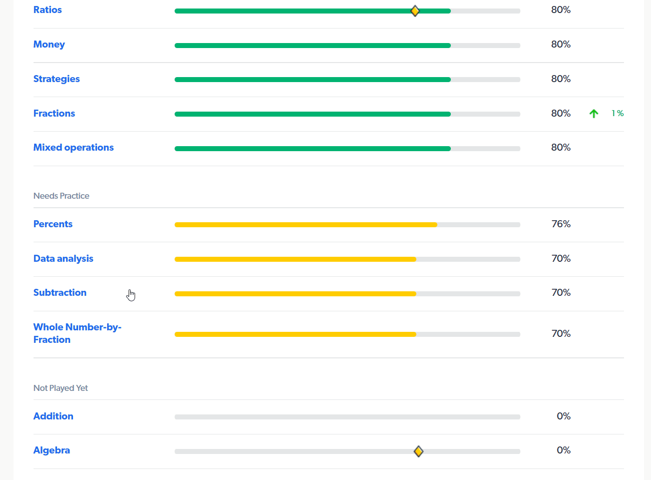Click the empty Addition progress bar
Screen dimensions: 651x480
347,416
